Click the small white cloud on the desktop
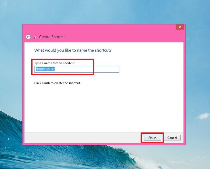The width and height of the screenshot is (210, 169). pos(203,116)
